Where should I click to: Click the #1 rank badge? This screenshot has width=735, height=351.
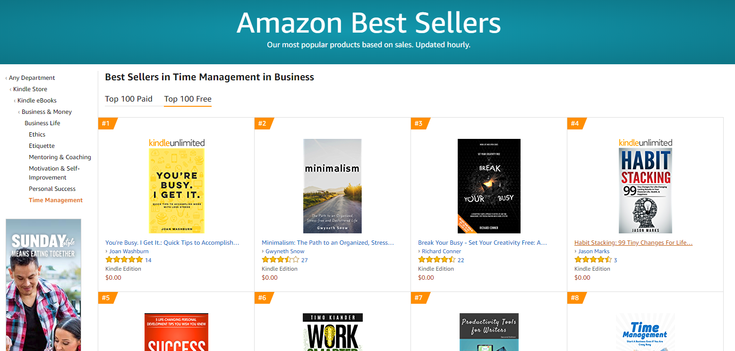tap(106, 124)
